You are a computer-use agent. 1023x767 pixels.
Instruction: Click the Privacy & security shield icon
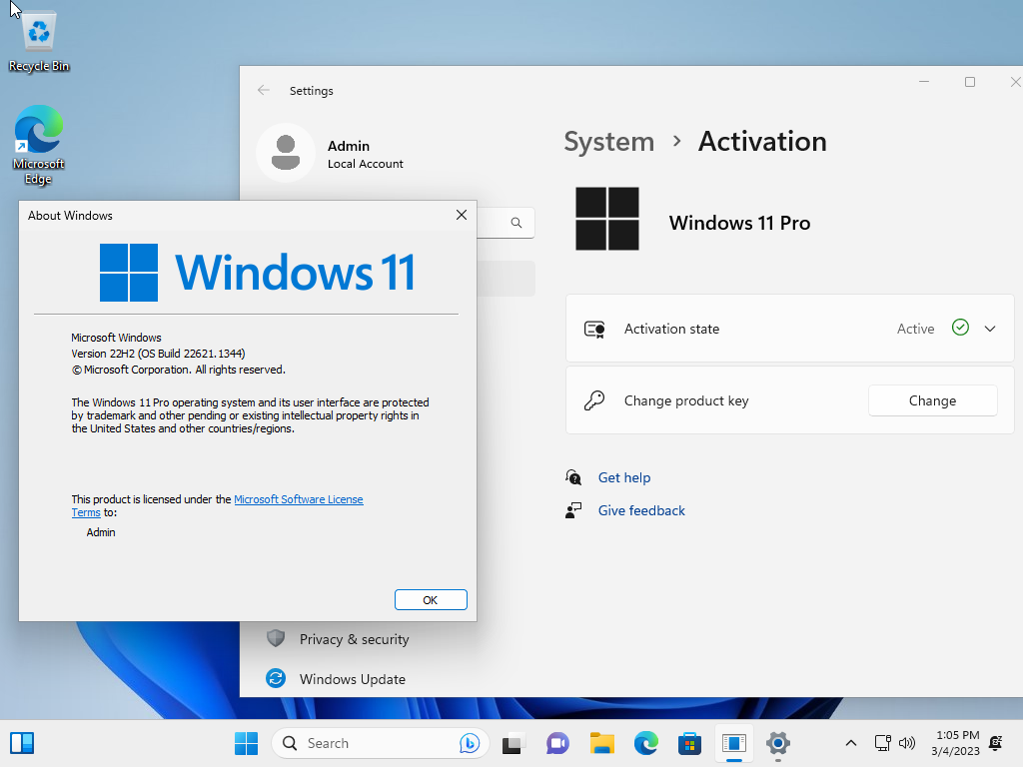point(276,638)
